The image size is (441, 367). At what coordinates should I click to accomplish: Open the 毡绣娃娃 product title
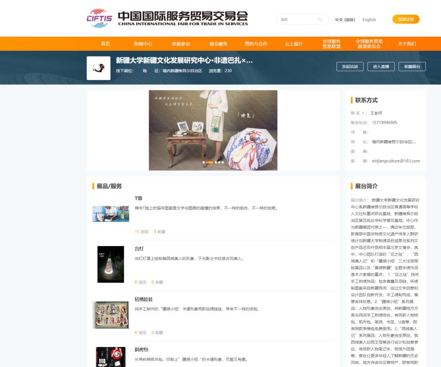pos(144,299)
